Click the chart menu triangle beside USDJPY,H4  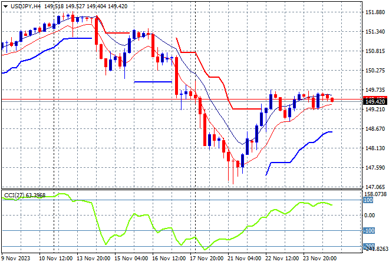coord(5,6)
